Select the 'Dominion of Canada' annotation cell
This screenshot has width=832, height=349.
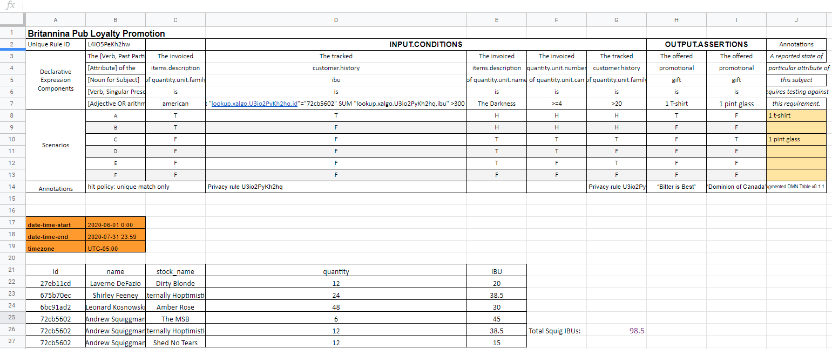736,187
